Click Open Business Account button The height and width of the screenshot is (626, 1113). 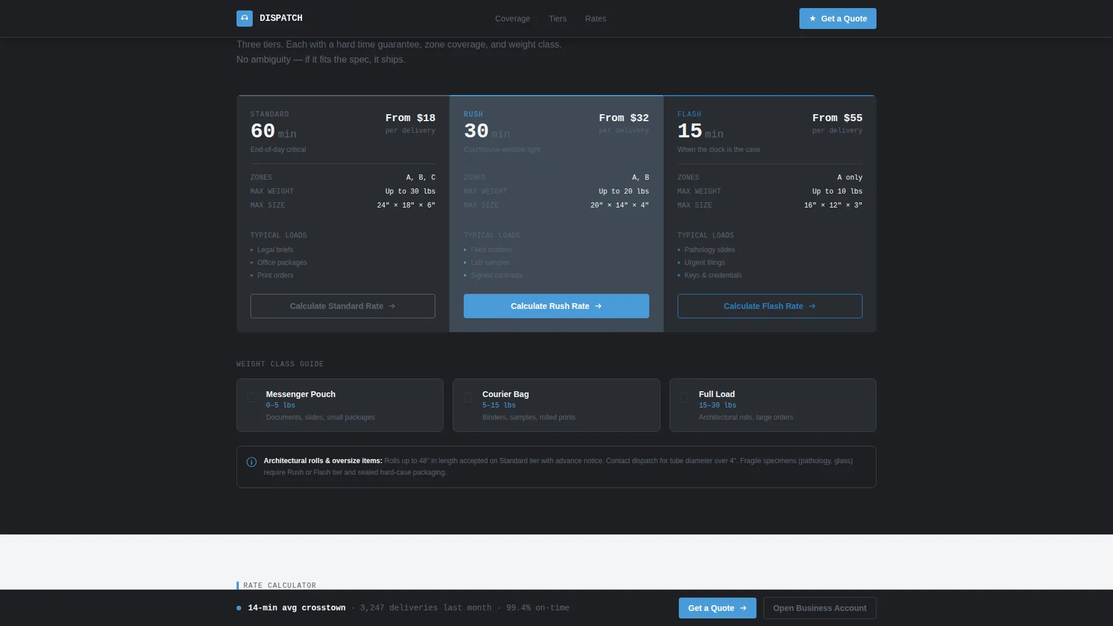820,608
